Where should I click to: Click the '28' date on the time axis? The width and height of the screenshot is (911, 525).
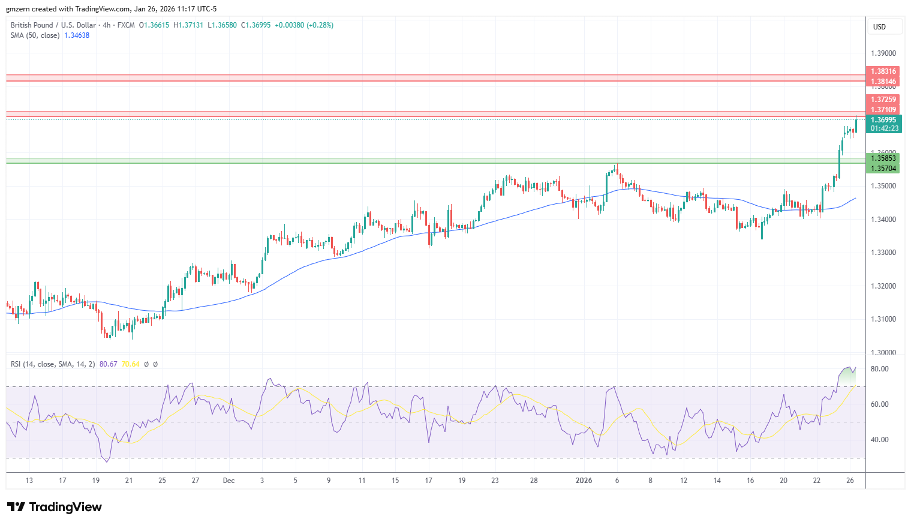click(534, 481)
